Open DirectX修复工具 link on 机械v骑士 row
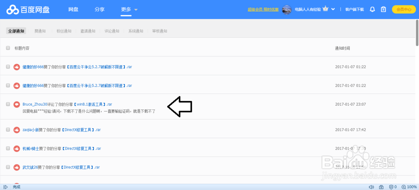The height and width of the screenshot is (190, 419). [x=81, y=148]
